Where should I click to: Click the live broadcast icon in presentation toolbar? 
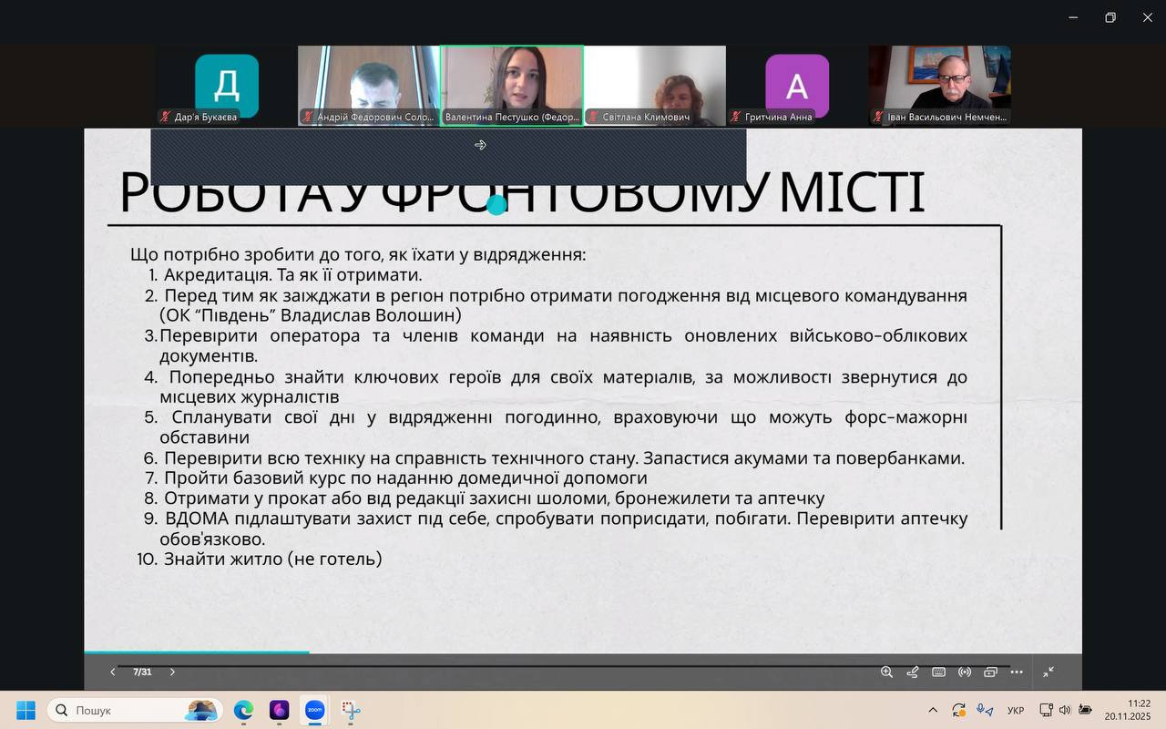click(965, 673)
